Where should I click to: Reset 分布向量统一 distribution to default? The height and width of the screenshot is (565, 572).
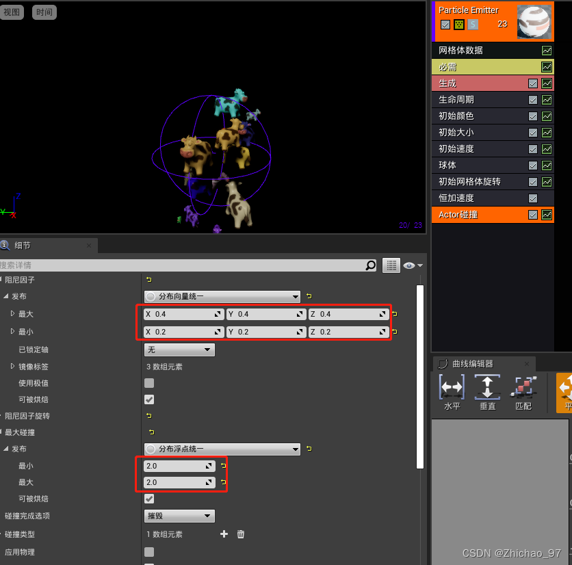[309, 296]
